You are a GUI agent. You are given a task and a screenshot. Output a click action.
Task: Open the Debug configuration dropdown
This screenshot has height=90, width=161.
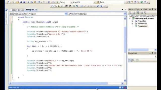coord(71,2)
